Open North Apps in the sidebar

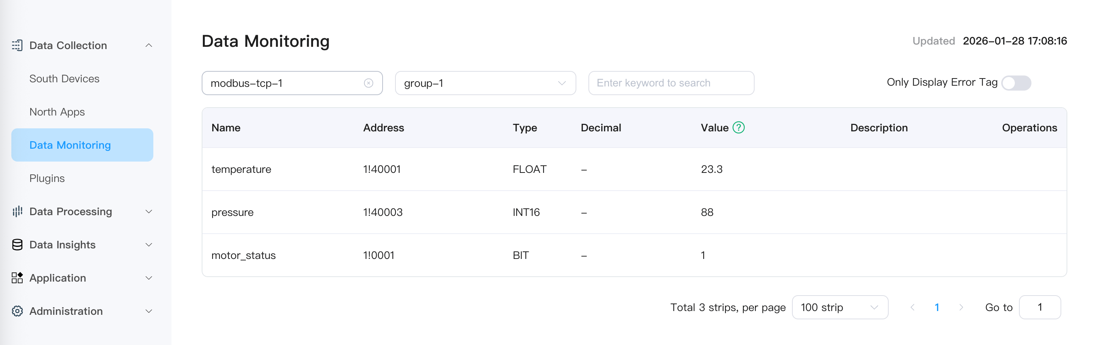pyautogui.click(x=57, y=112)
